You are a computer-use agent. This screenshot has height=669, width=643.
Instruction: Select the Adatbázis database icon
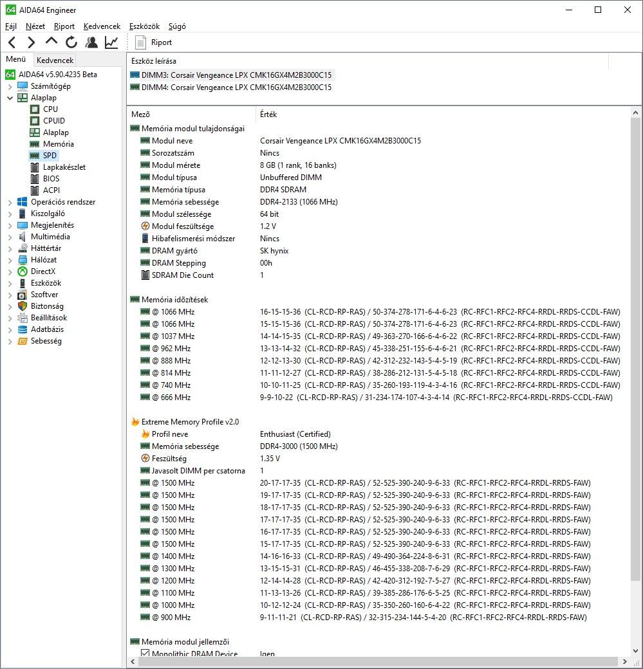22,329
